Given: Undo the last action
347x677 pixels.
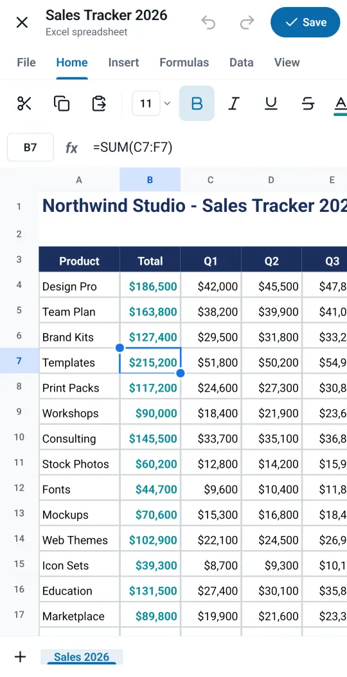Looking at the screenshot, I should (208, 23).
